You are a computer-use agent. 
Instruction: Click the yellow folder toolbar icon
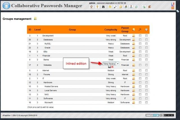point(110,7)
